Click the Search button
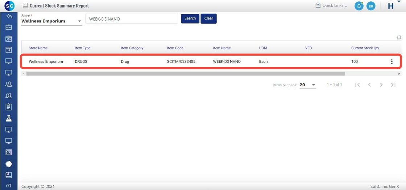The image size is (406, 190). point(190,18)
